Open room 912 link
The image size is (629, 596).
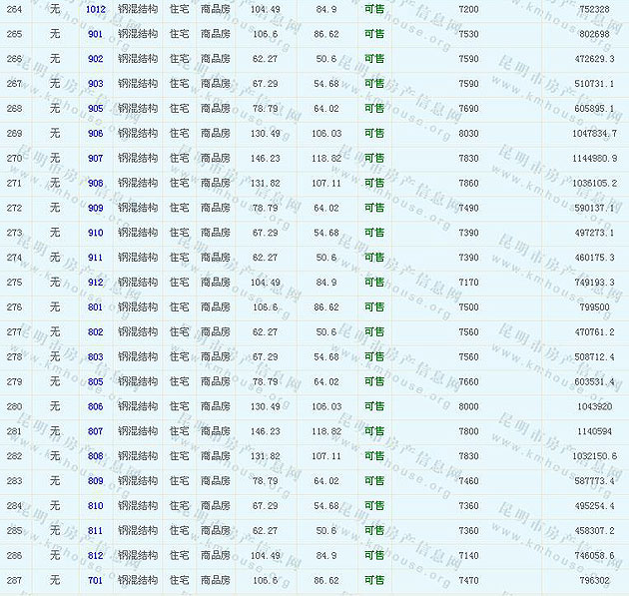tap(96, 283)
